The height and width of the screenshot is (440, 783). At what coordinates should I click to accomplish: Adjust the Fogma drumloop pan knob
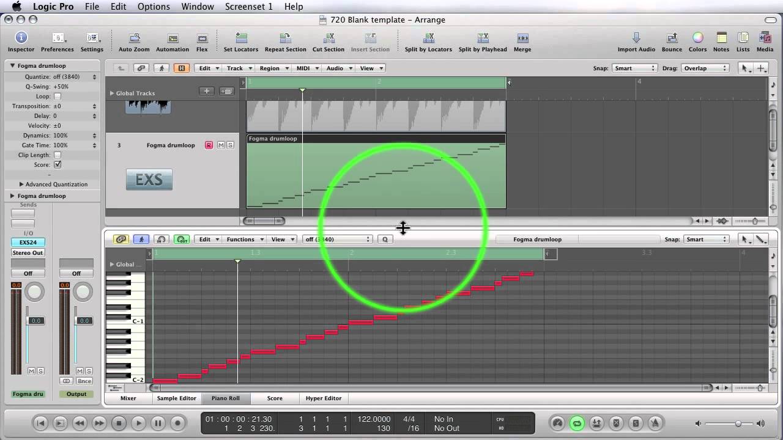click(x=35, y=292)
